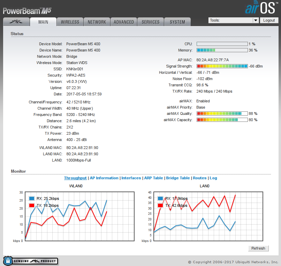Screen dimensions: 281x266
Task: Click the airOS logo
Action: pyautogui.click(x=261, y=8)
